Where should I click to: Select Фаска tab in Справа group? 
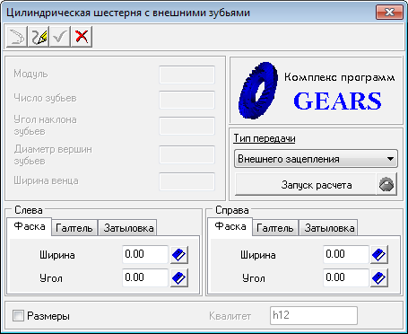(x=230, y=226)
